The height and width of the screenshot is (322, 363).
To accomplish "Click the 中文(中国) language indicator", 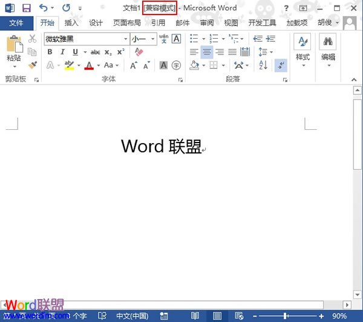I will coord(132,316).
